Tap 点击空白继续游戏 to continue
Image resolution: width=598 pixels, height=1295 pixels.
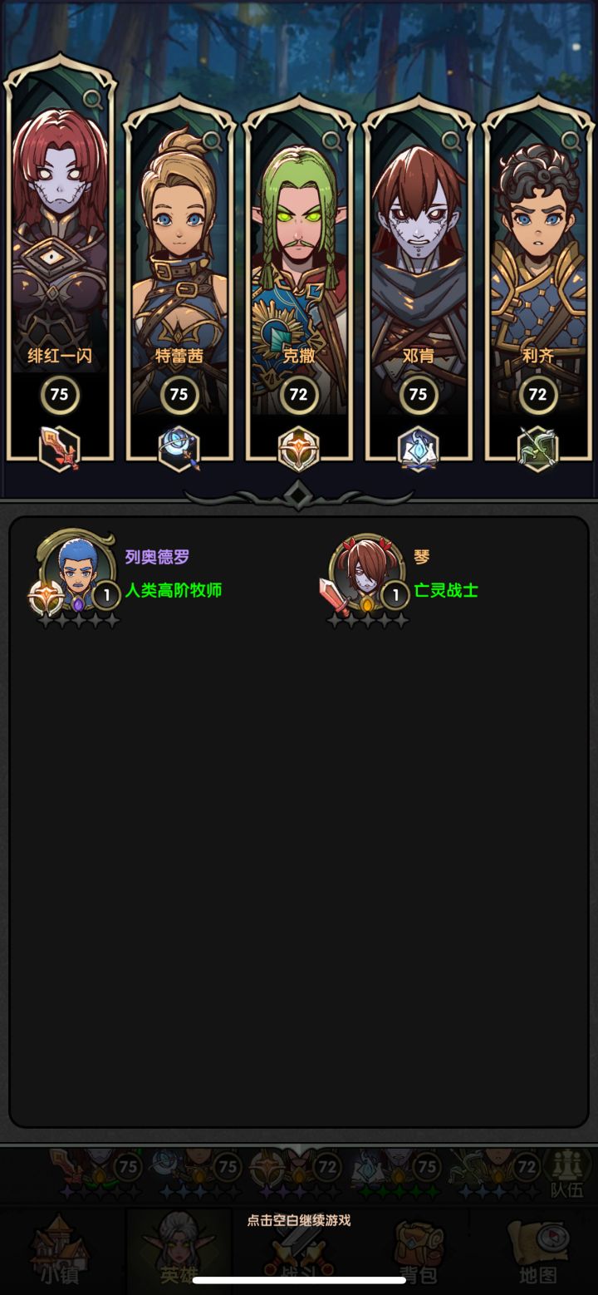pos(299,1220)
